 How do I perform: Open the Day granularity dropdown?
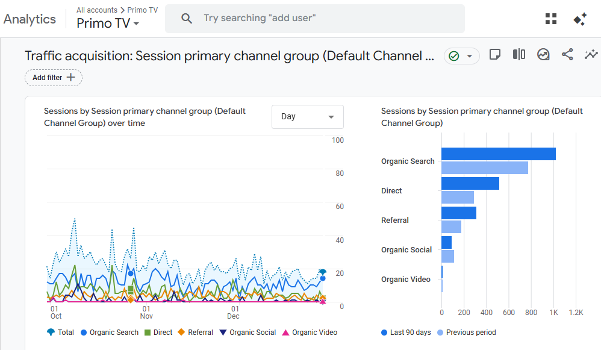pos(307,117)
